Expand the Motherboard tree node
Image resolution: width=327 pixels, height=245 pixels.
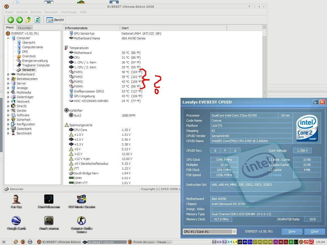click(8, 74)
